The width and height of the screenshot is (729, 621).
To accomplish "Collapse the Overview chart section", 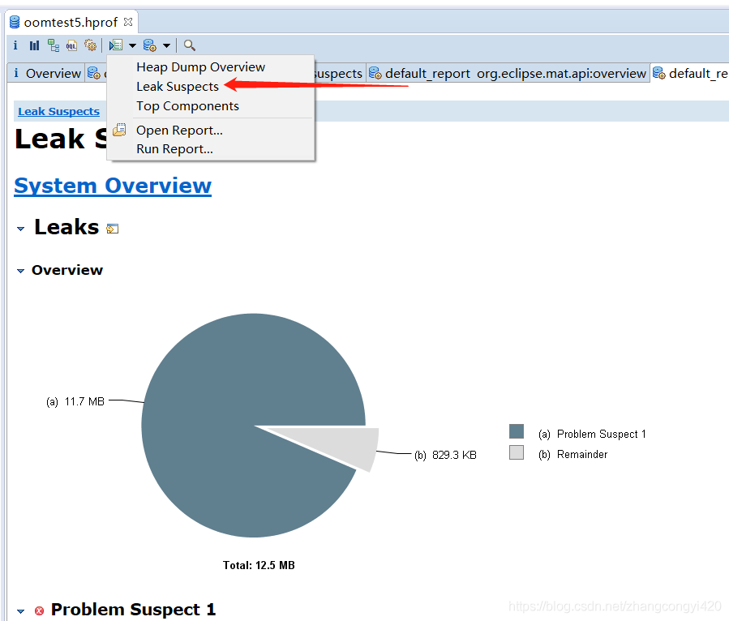I will point(21,271).
